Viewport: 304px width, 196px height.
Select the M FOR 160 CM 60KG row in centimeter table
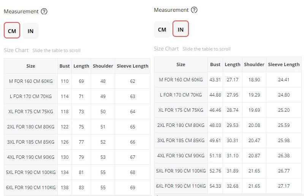(x=31, y=81)
